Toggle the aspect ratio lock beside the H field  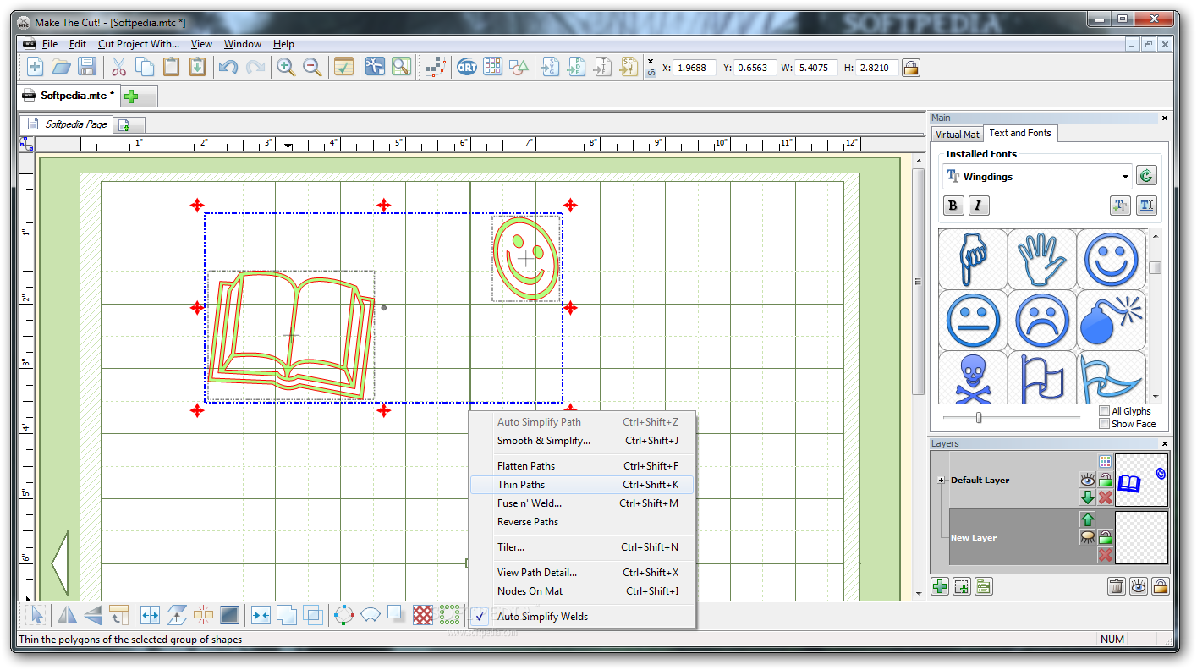[911, 67]
